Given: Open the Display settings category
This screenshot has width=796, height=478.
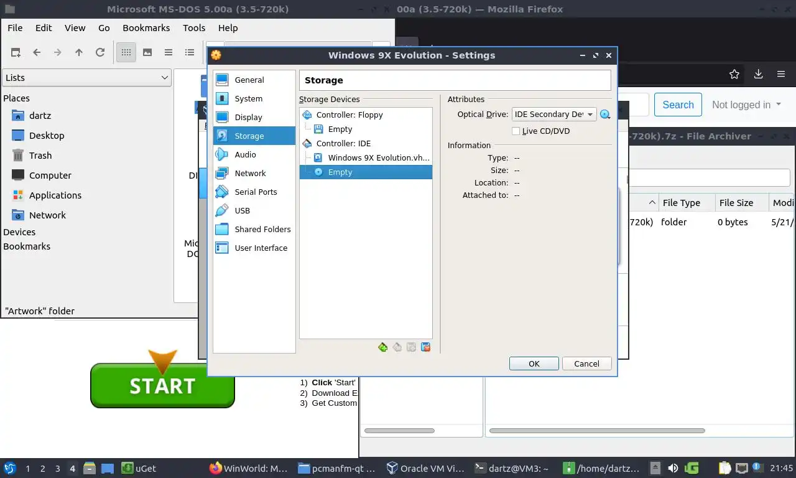Looking at the screenshot, I should pos(254,117).
